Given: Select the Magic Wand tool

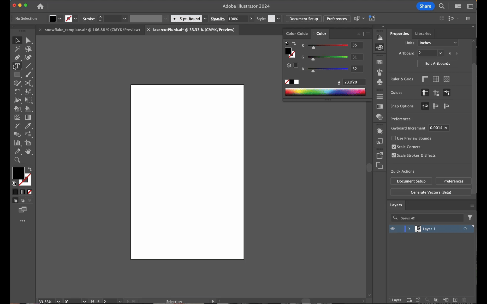Looking at the screenshot, I should click(x=17, y=49).
